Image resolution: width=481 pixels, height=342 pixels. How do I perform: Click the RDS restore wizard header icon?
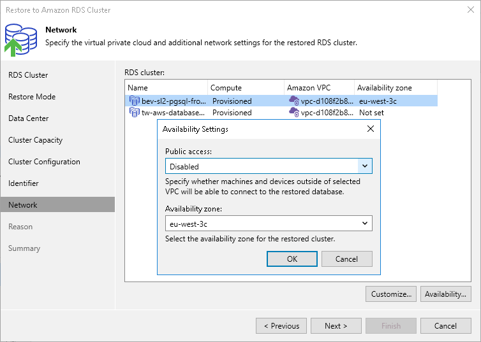[x=20, y=38]
